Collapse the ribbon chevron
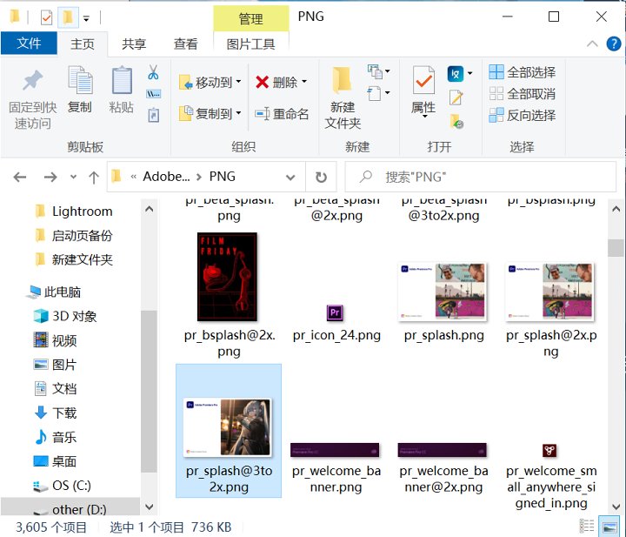 pos(592,44)
